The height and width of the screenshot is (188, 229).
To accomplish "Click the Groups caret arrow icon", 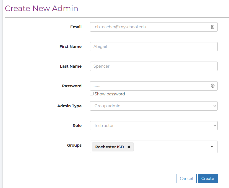I will coord(212,147).
